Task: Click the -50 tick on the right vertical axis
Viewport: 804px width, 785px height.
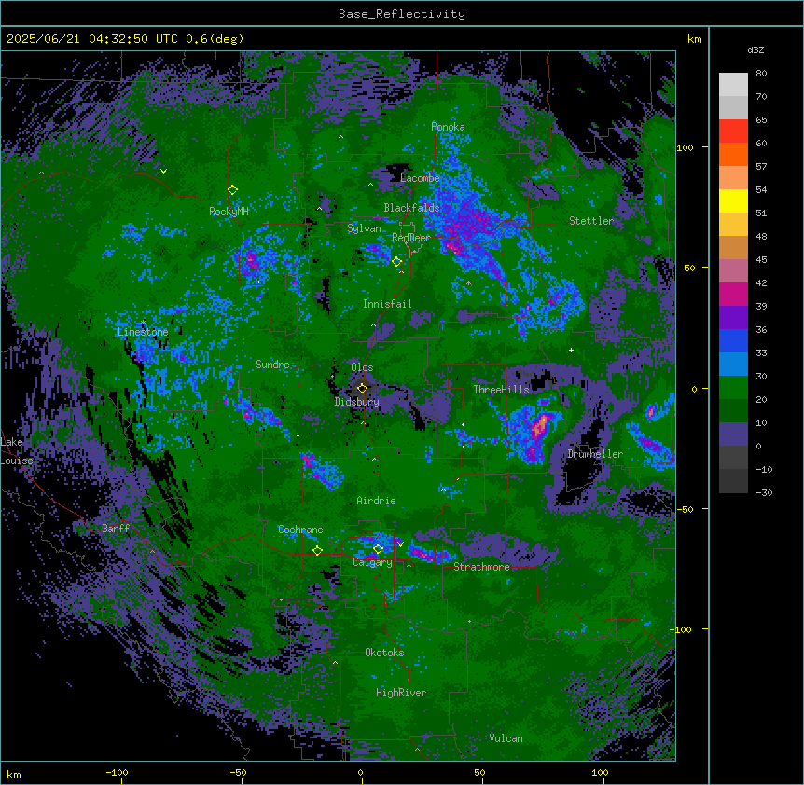Action: [x=685, y=509]
